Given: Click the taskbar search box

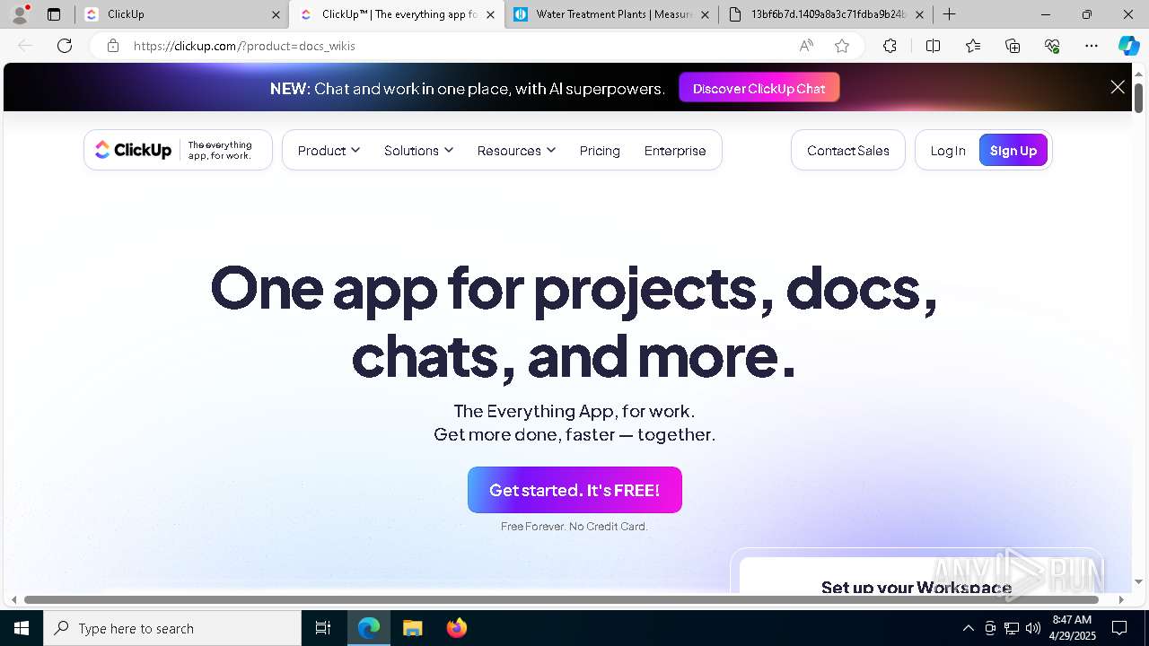Looking at the screenshot, I should (x=172, y=628).
